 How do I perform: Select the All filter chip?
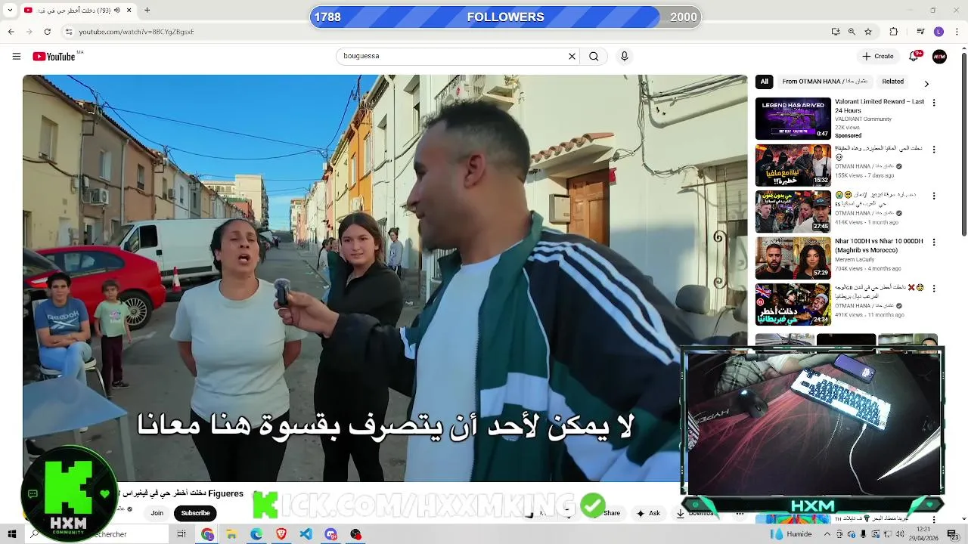point(764,82)
